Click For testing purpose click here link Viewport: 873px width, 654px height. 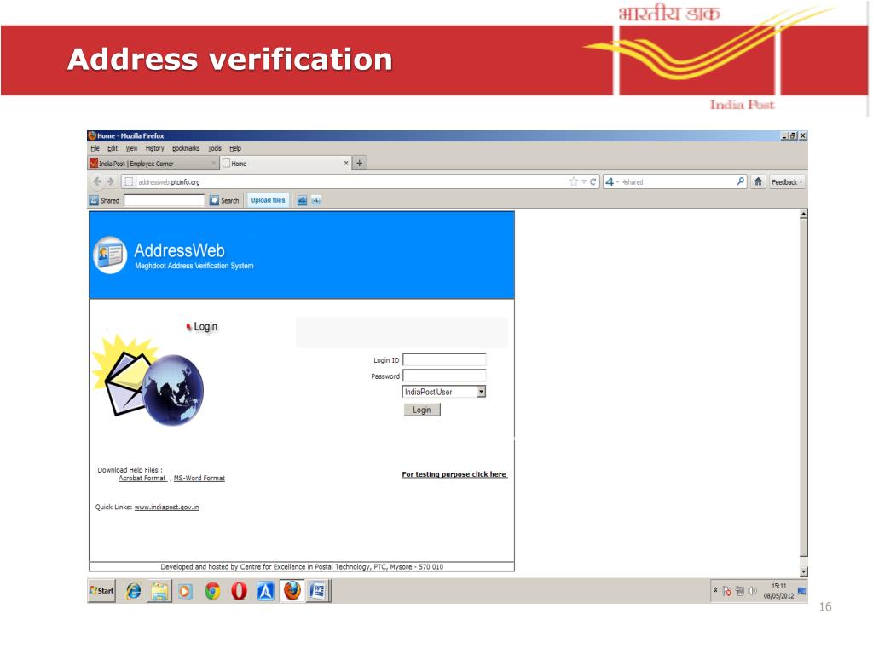[x=454, y=474]
